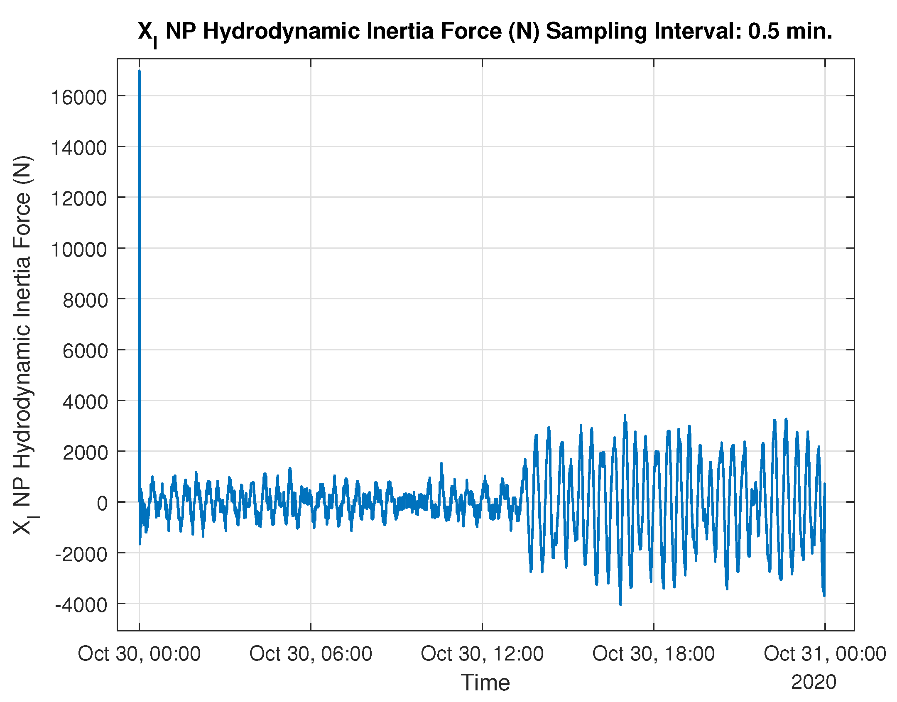Click the plot title text

(485, 32)
